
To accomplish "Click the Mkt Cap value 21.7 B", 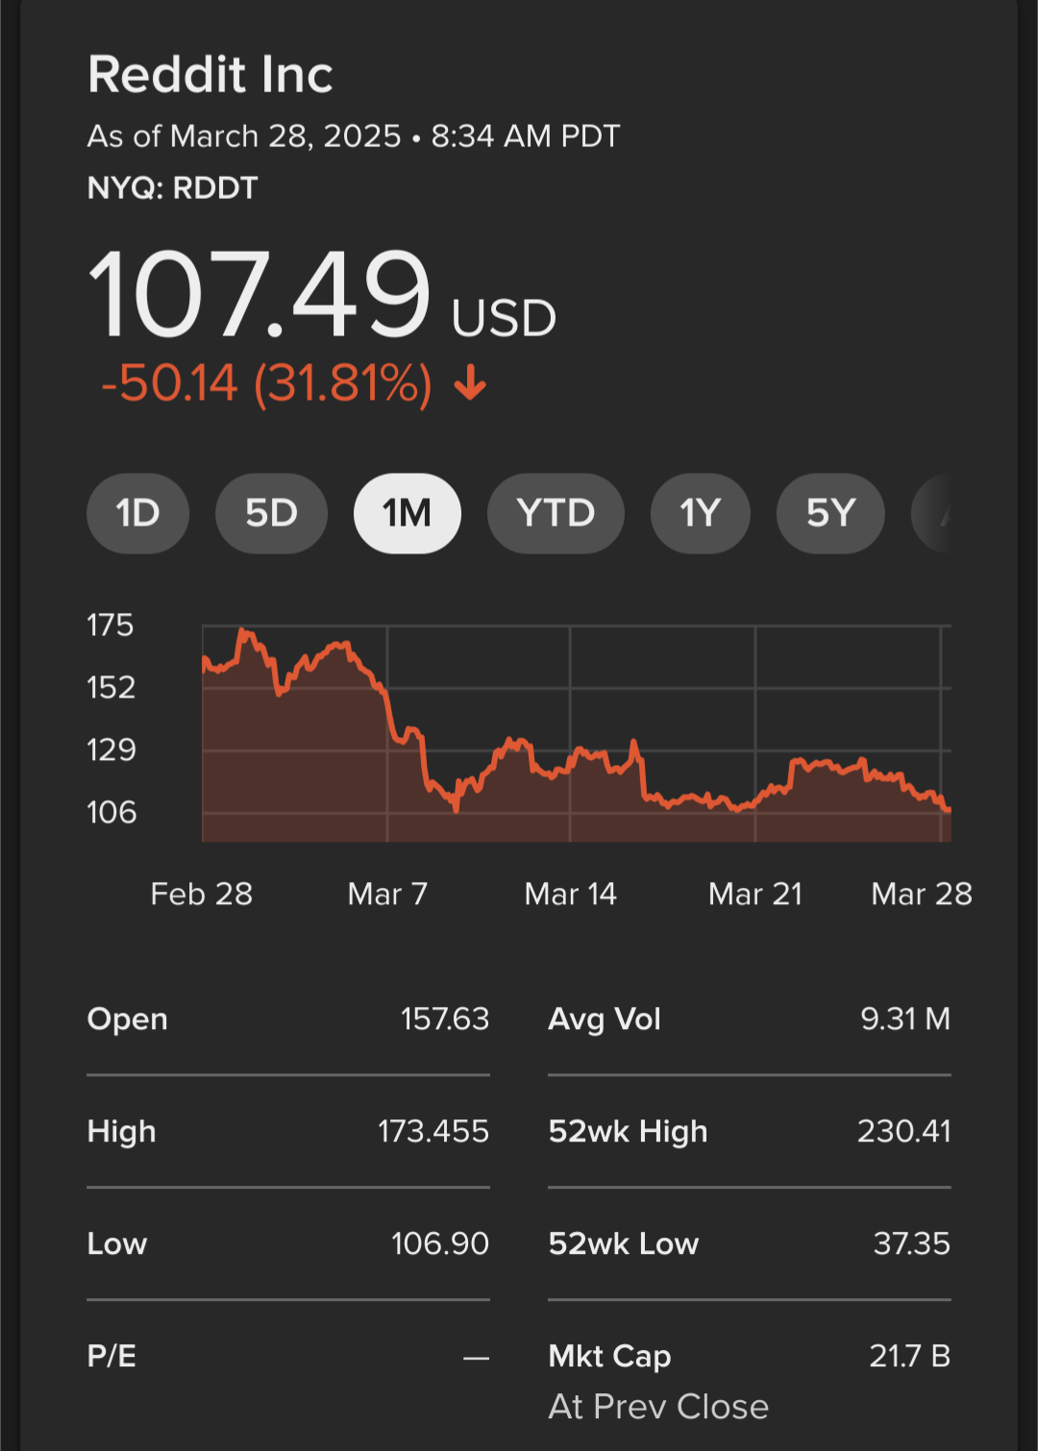I will click(x=909, y=1356).
